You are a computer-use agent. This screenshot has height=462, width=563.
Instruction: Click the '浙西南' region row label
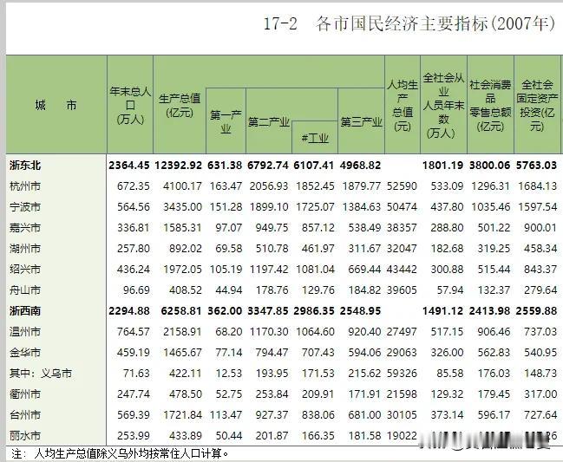[x=25, y=310]
